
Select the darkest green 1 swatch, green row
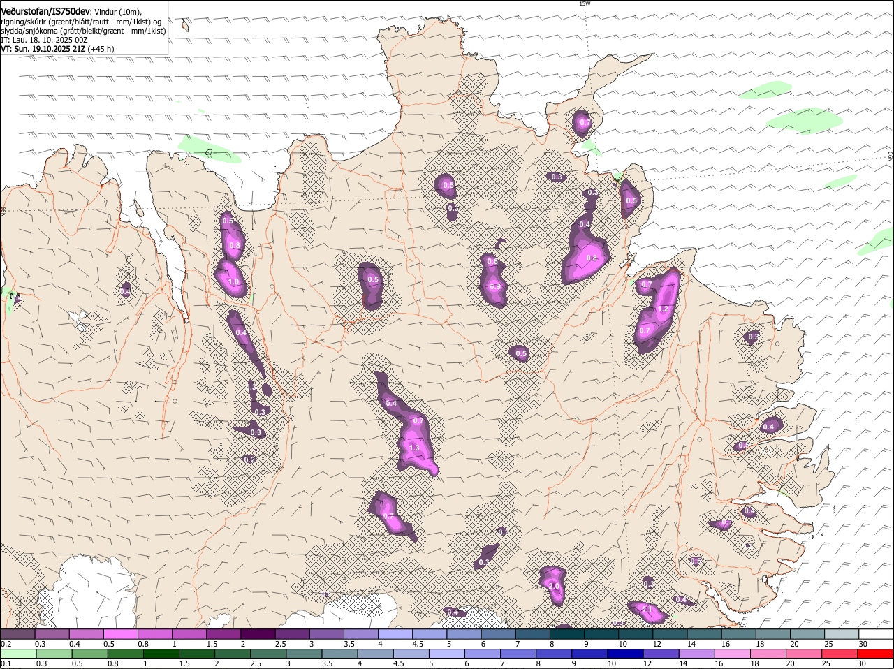point(161,654)
